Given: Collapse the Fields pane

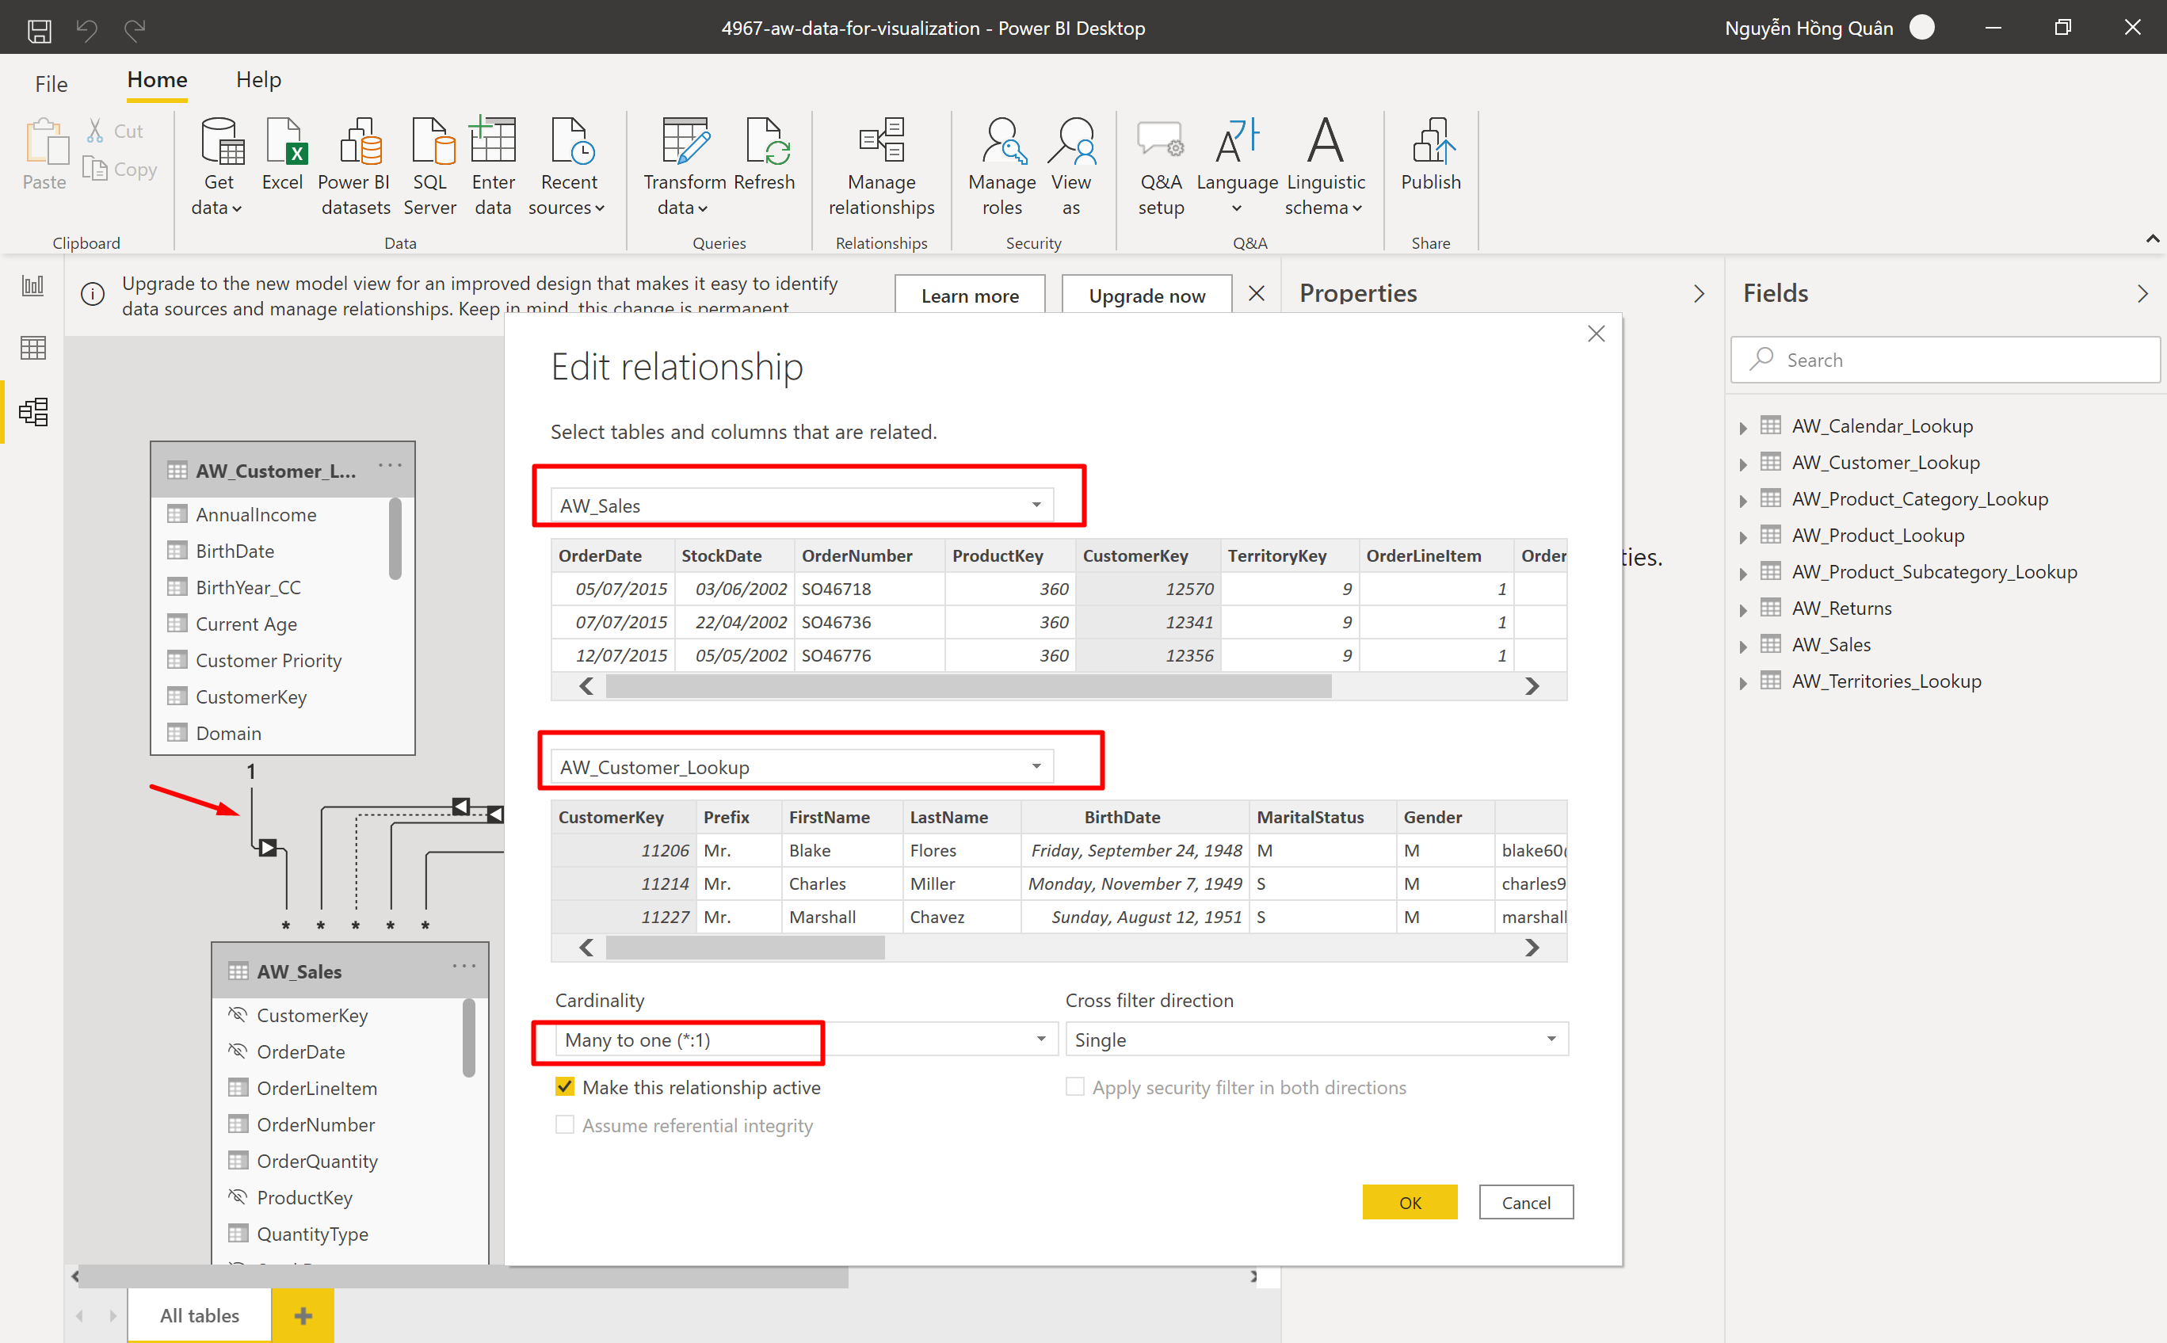Looking at the screenshot, I should point(2142,294).
